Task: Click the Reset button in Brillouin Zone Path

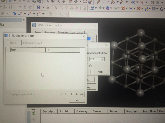Action: [x=13, y=43]
